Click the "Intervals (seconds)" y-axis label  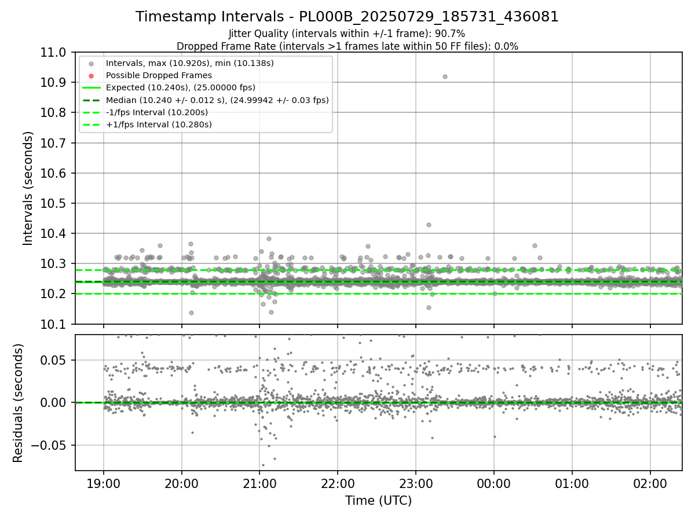pyautogui.click(x=28, y=188)
